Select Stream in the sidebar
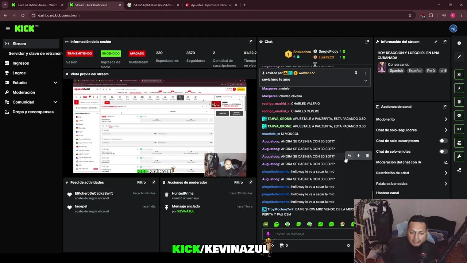 [x=31, y=43]
